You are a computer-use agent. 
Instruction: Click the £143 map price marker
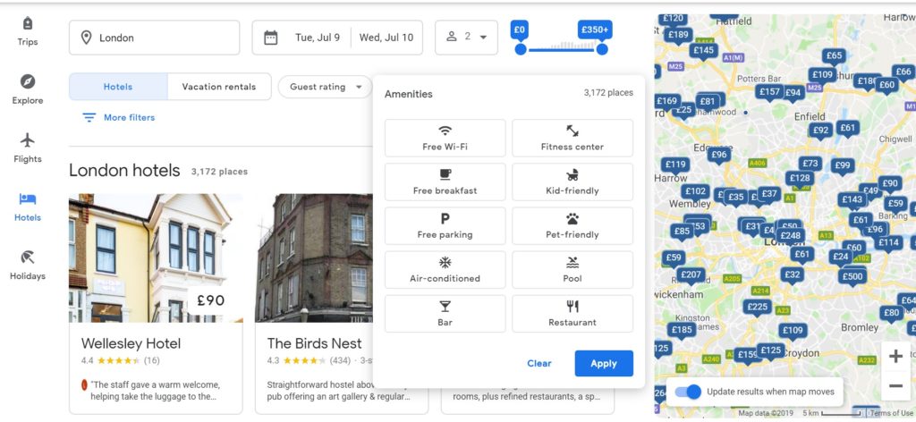852,199
